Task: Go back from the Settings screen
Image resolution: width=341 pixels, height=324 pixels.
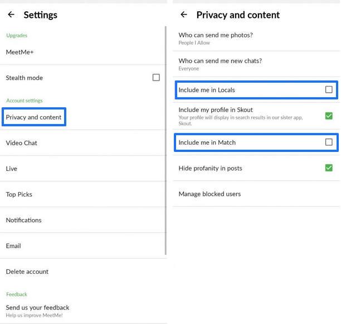Action: tap(11, 15)
